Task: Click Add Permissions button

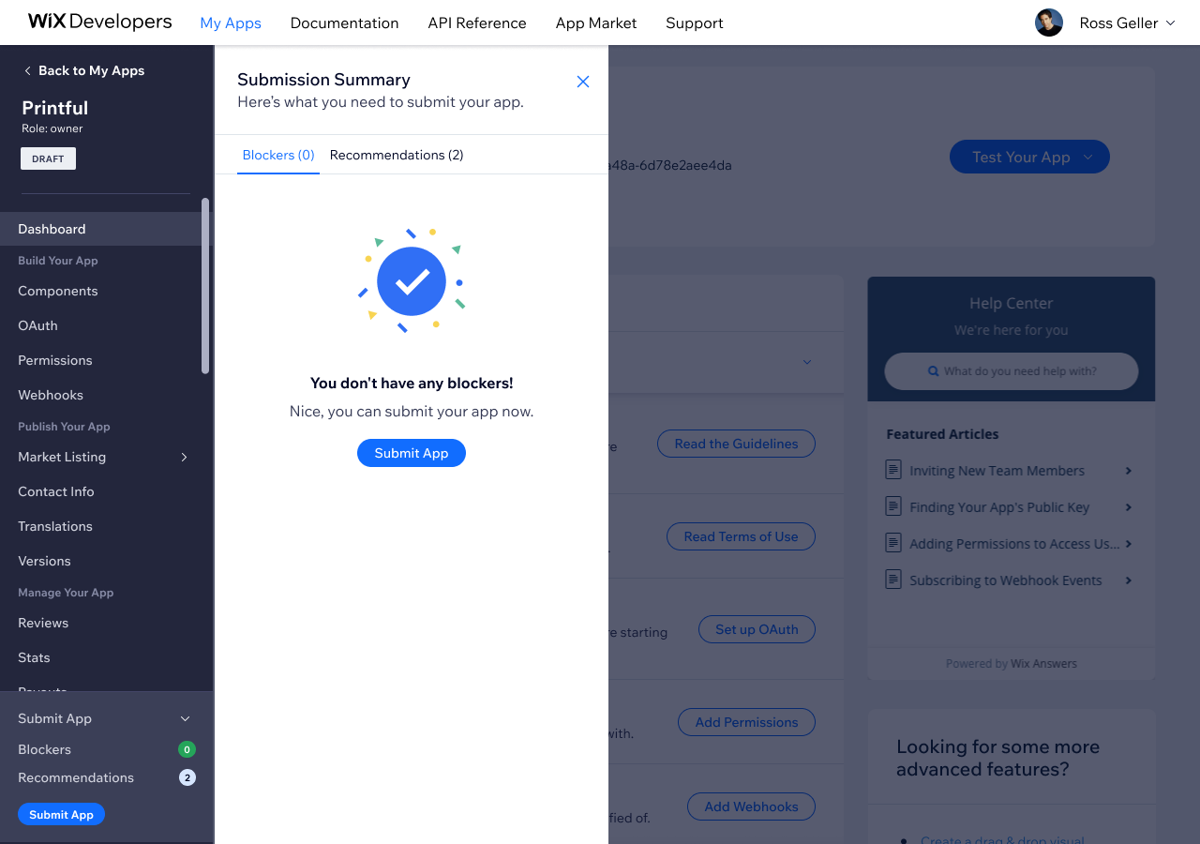Action: coord(746,722)
